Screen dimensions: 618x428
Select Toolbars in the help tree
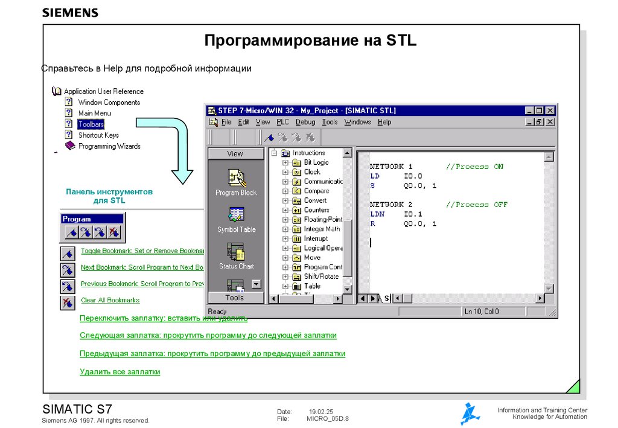tap(91, 124)
